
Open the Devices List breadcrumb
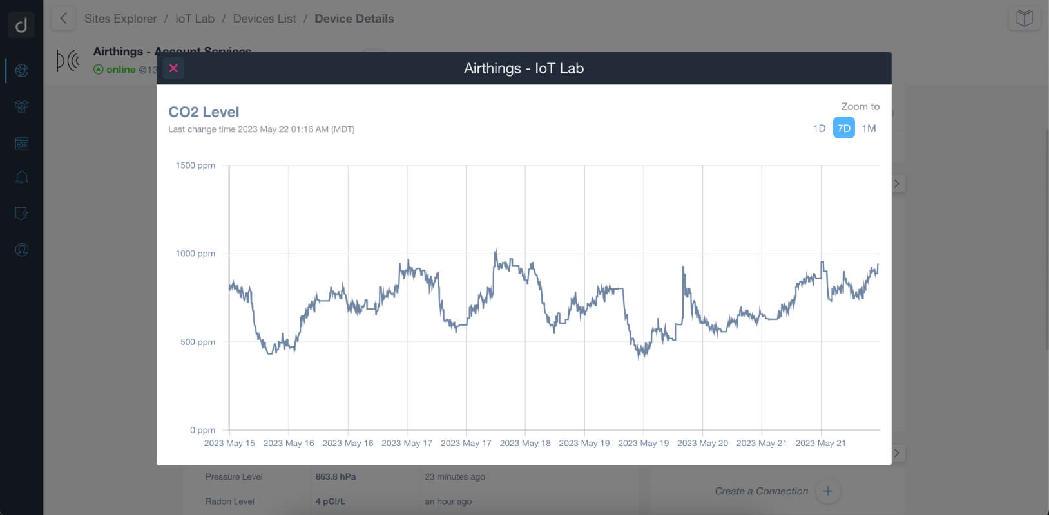pos(264,19)
